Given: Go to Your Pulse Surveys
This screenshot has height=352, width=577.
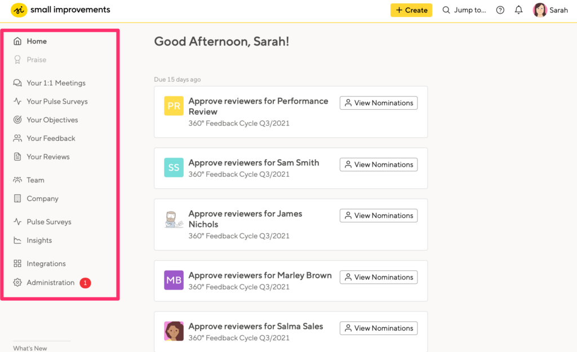Looking at the screenshot, I should [x=57, y=101].
